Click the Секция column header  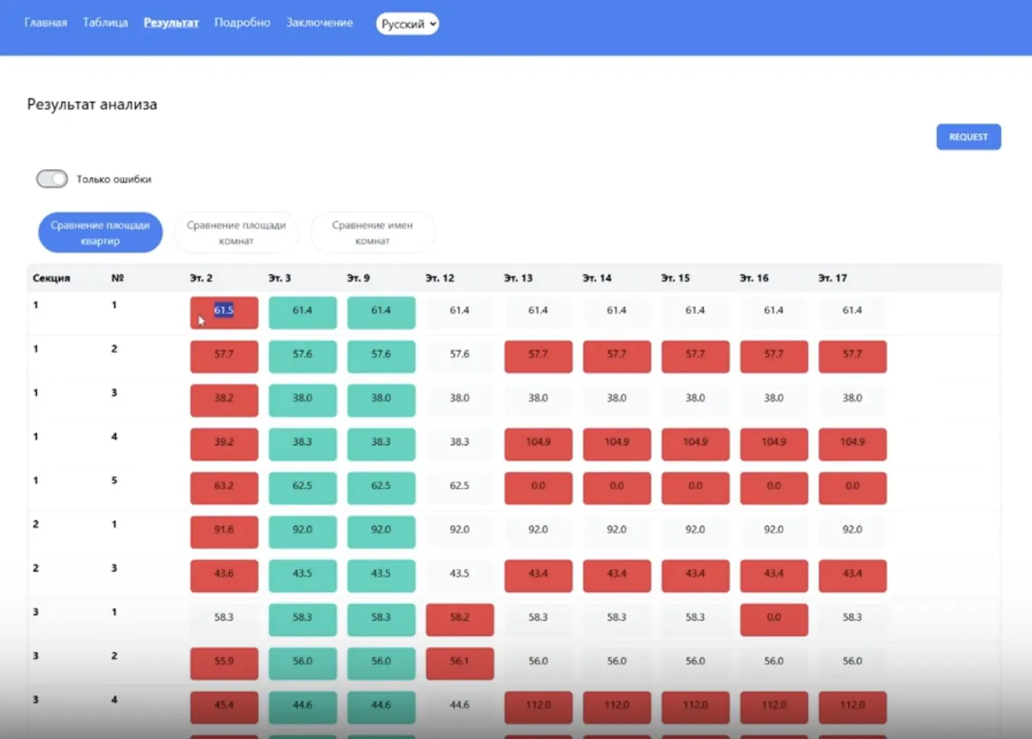(51, 278)
